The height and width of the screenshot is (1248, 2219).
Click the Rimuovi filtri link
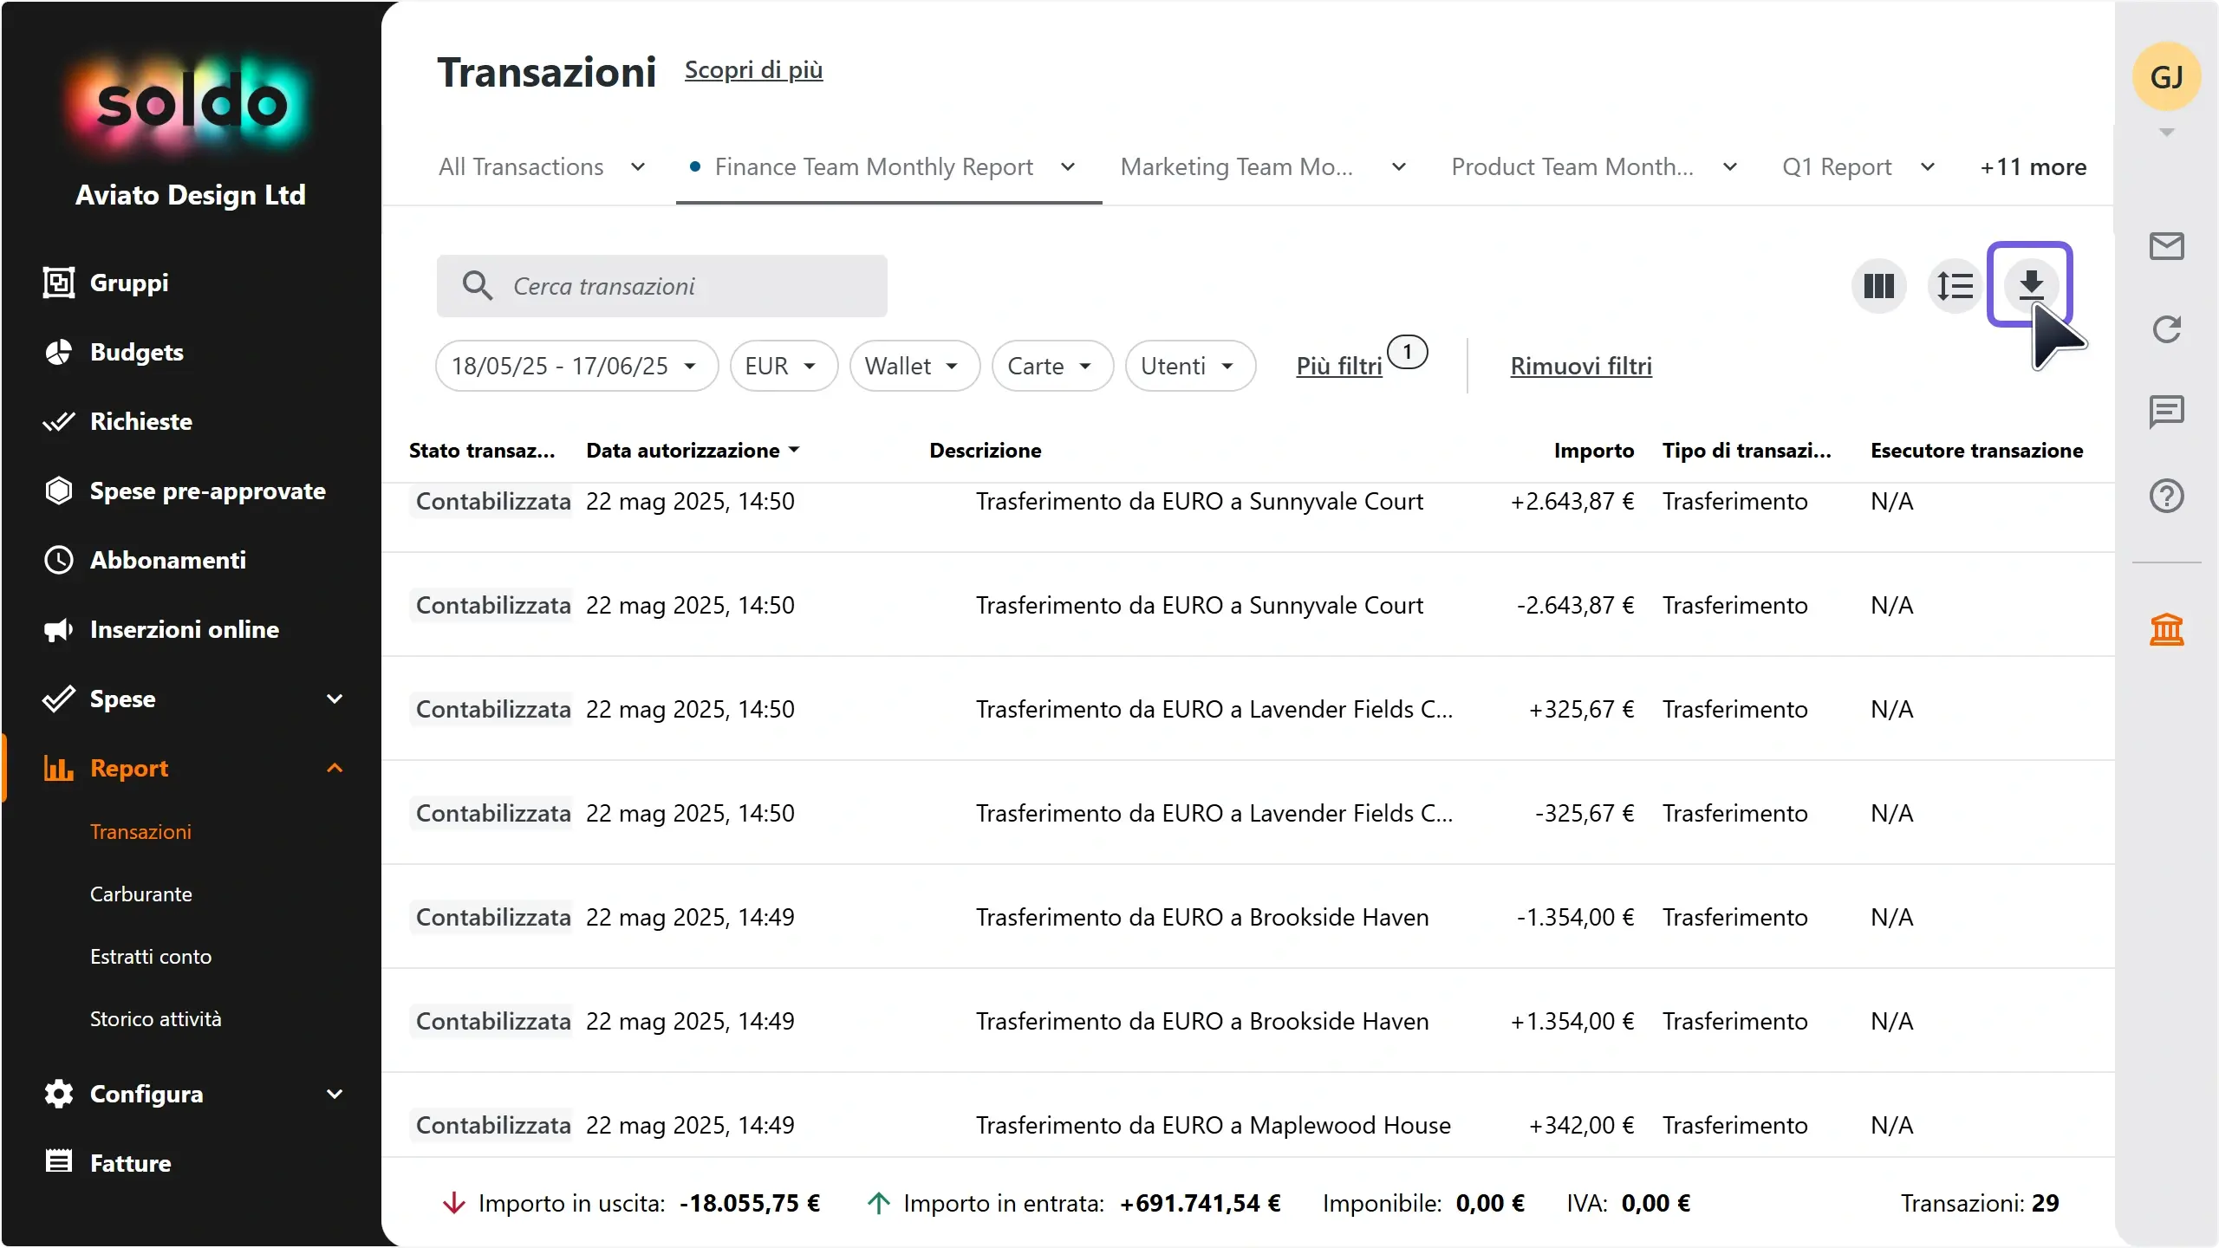point(1581,366)
